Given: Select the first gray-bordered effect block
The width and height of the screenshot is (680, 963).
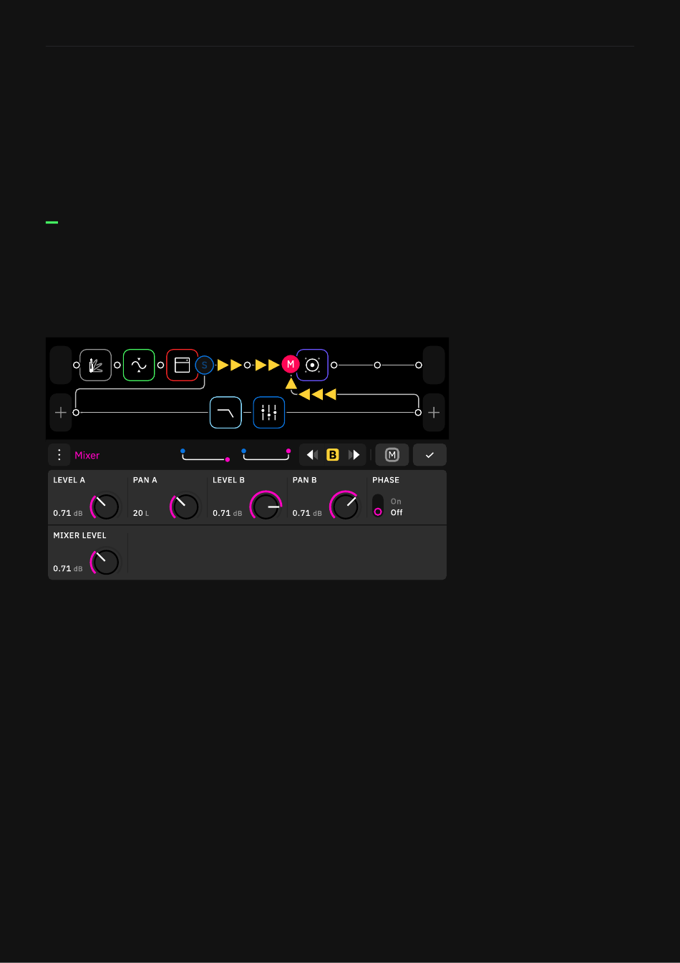Looking at the screenshot, I should pyautogui.click(x=95, y=365).
